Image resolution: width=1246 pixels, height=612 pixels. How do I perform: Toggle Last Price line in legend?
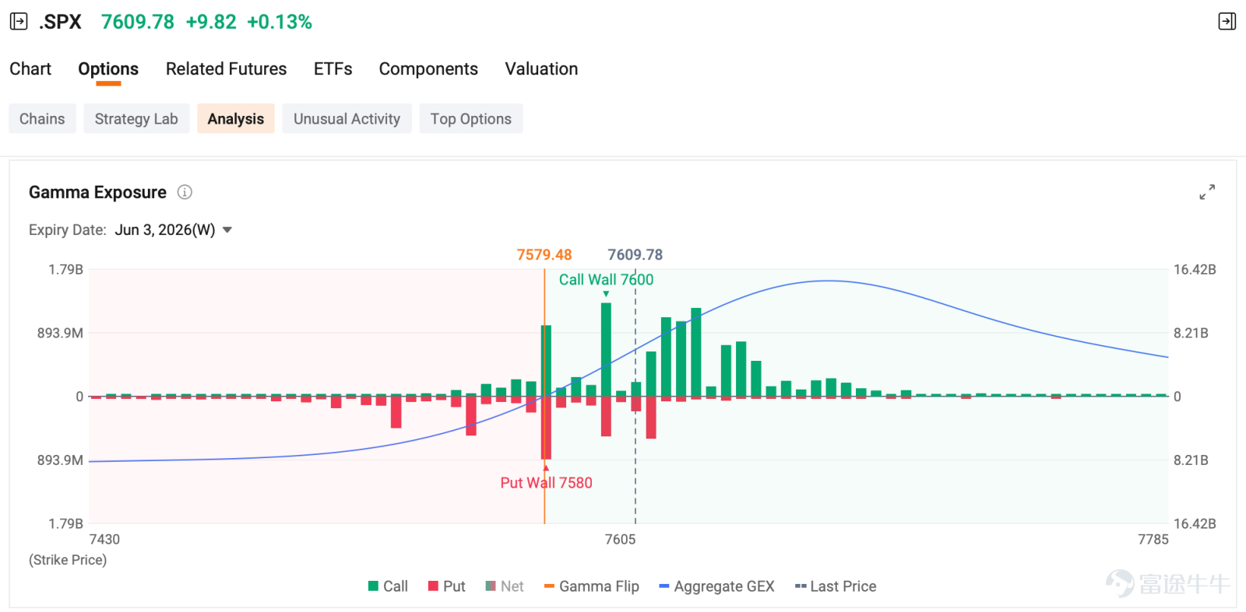[836, 586]
